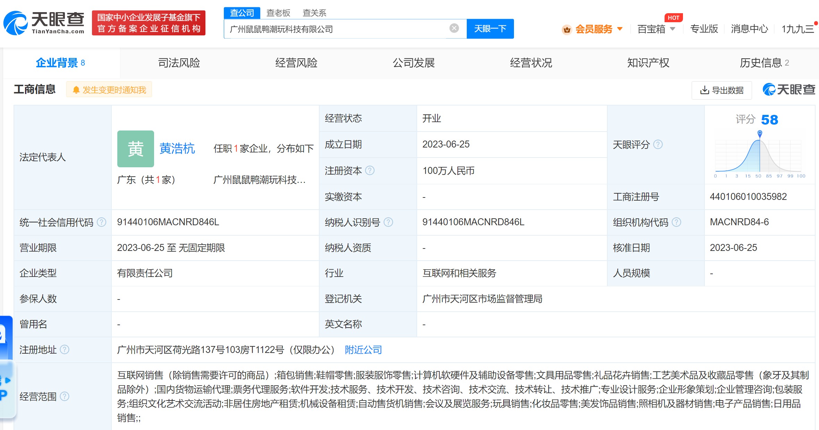Switch to the 经营状况 tab
The height and width of the screenshot is (430, 819).
tap(531, 63)
